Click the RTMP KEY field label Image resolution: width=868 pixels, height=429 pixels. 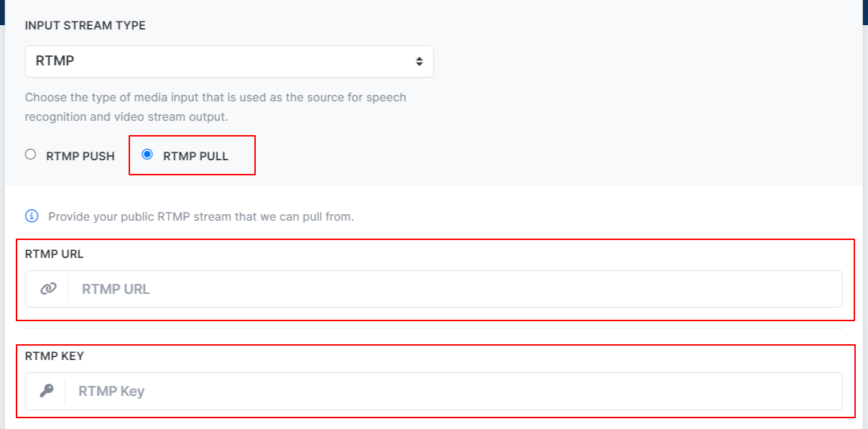(x=55, y=356)
